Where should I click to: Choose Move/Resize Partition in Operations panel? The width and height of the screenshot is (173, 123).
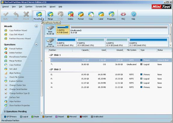click(x=18, y=57)
